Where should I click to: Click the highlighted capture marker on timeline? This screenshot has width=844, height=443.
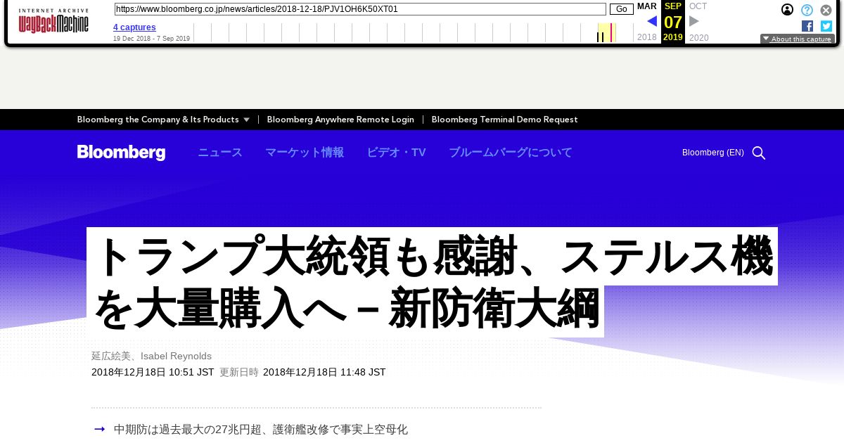click(x=611, y=32)
